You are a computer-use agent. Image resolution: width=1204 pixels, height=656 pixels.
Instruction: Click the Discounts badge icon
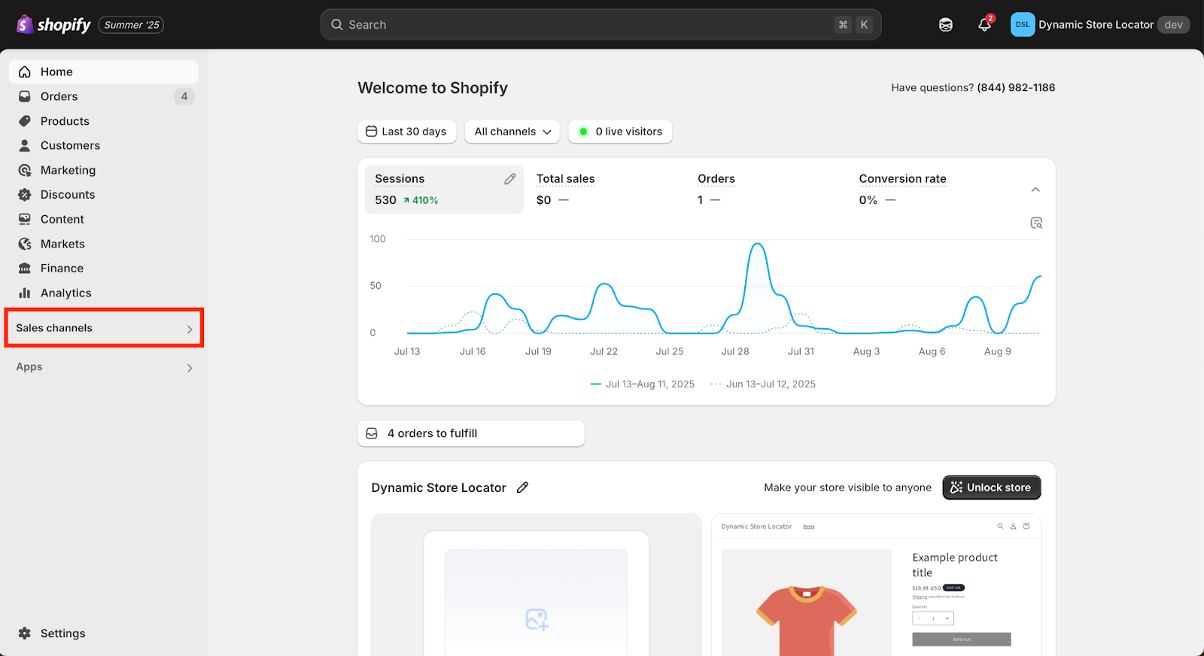tap(25, 195)
